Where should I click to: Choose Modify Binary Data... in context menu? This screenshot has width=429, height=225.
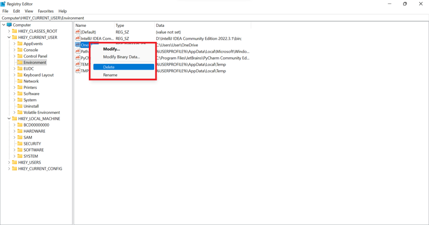click(x=124, y=57)
